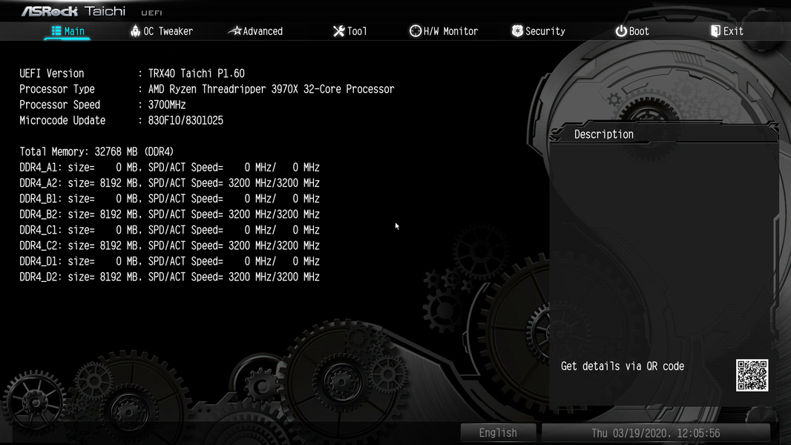The width and height of the screenshot is (791, 445).
Task: Click the '3700MHz' speed value
Action: coord(167,105)
